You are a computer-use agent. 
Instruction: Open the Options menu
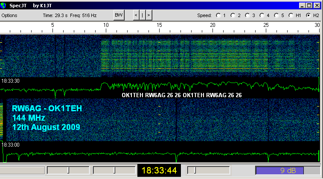pyautogui.click(x=9, y=15)
